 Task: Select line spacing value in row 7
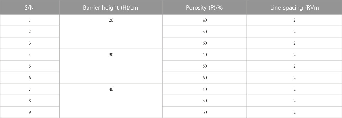(295, 89)
